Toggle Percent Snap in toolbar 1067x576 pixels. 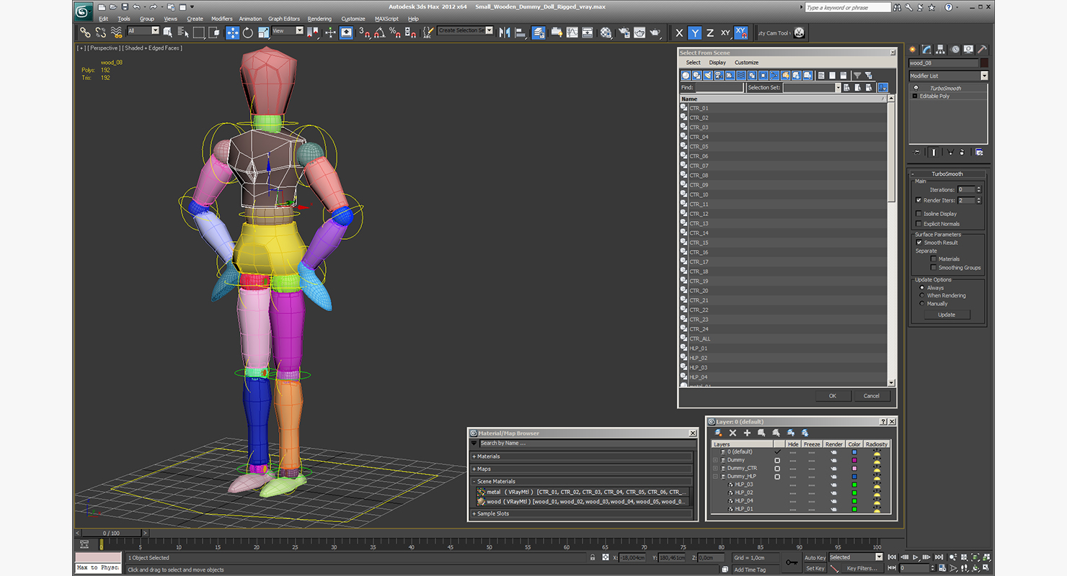coord(394,32)
